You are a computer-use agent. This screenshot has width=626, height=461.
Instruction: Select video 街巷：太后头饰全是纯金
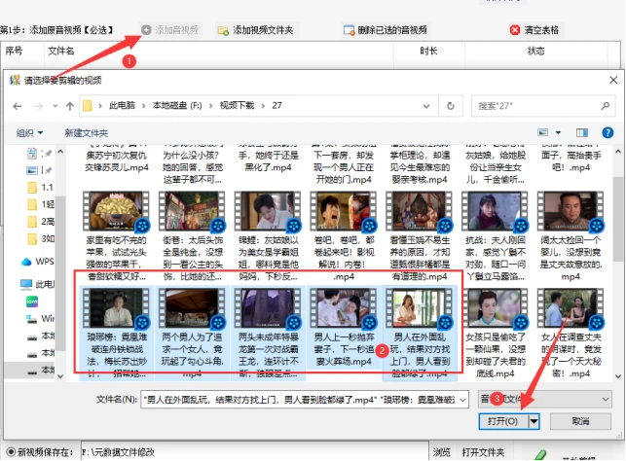[x=192, y=236]
